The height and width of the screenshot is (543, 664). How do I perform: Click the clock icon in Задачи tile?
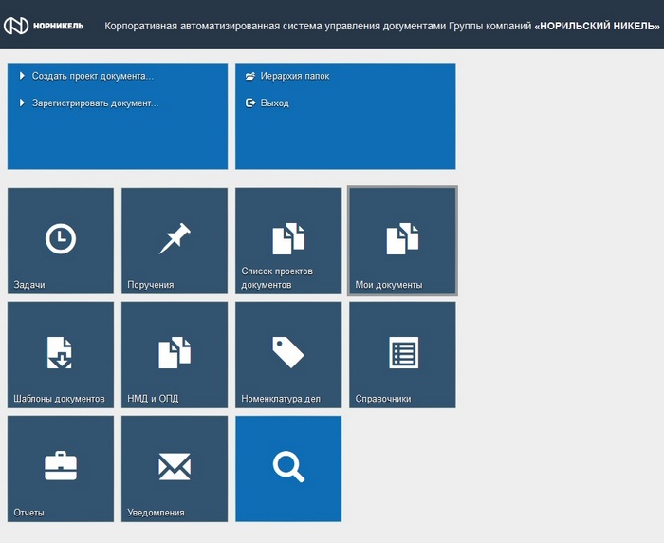tap(61, 239)
